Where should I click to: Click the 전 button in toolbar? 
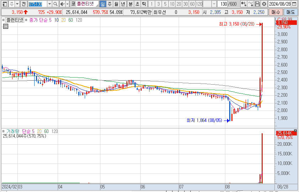point(23,4)
